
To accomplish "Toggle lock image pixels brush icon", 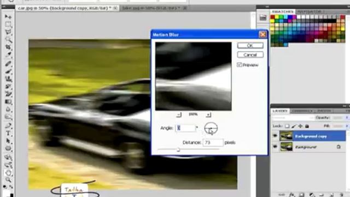I will (294, 126).
